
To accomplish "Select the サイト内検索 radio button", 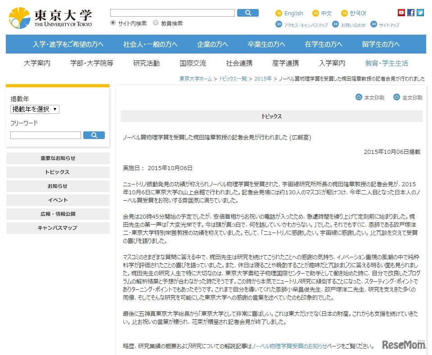I will (x=113, y=23).
